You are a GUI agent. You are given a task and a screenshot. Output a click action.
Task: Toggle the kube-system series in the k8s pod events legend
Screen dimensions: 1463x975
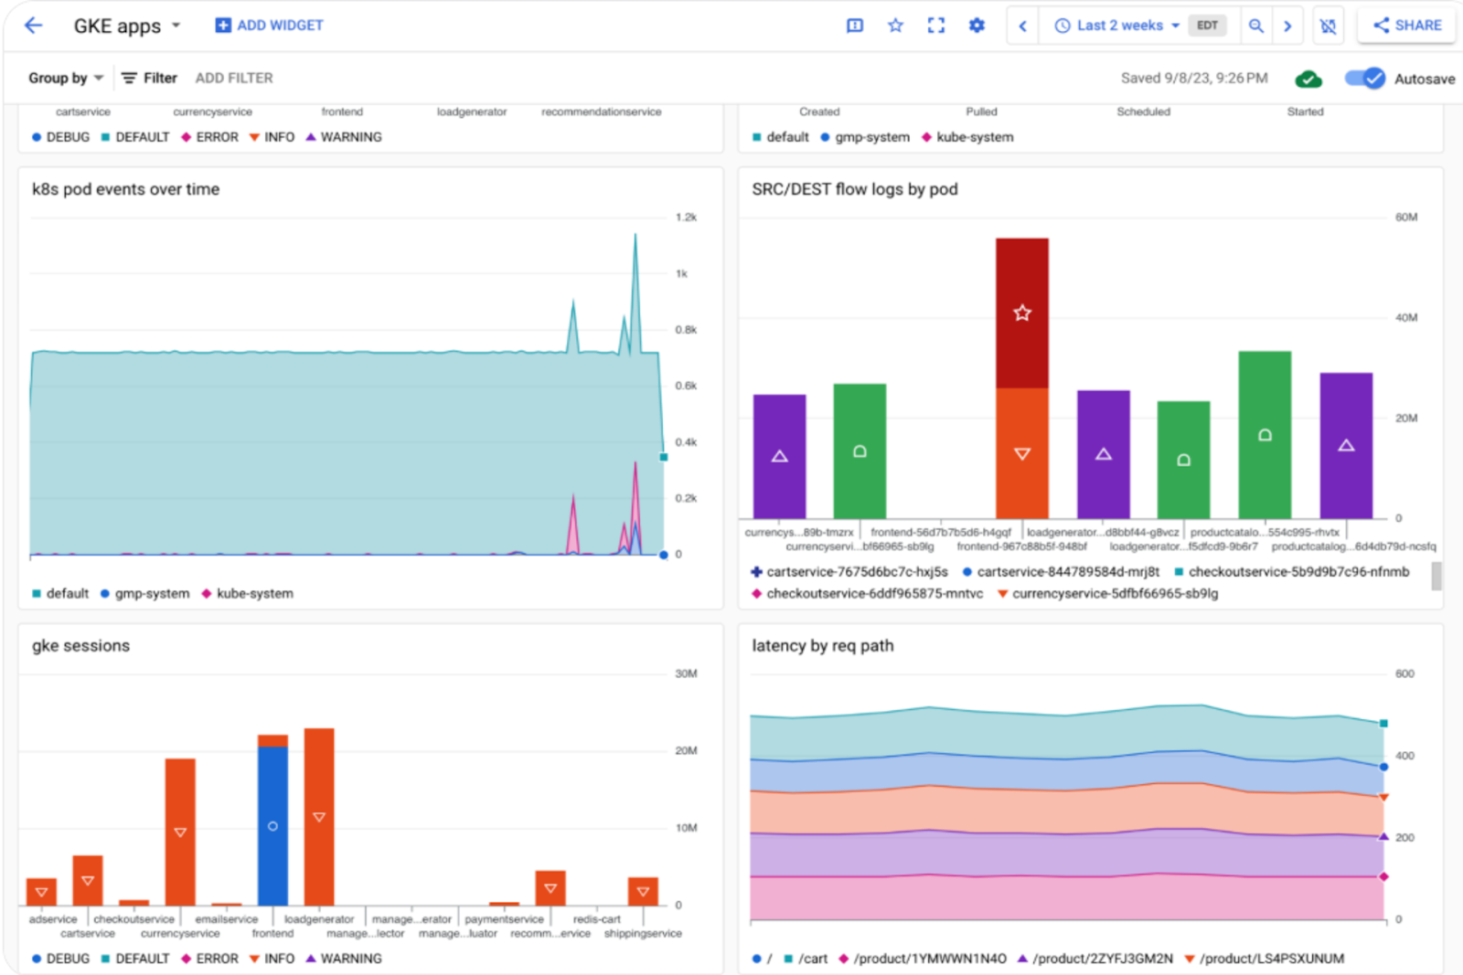(x=247, y=594)
